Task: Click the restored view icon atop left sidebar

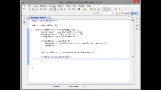Action: (x=24, y=19)
